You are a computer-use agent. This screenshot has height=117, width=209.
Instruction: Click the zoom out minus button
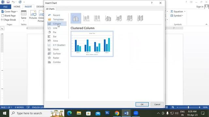[177, 107]
